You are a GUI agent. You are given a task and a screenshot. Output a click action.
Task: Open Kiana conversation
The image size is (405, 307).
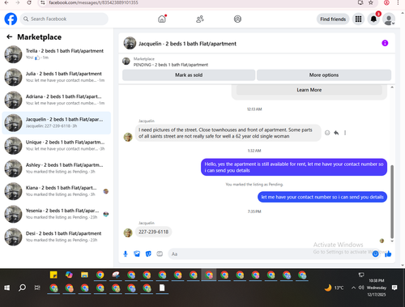pos(56,191)
